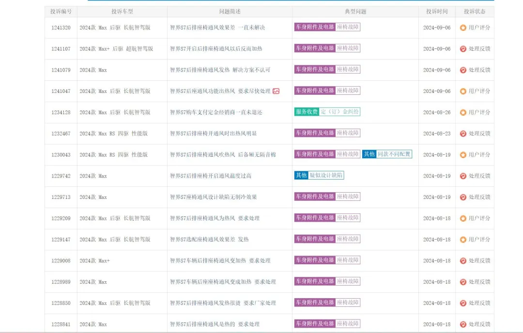
Task: Click the 处理反馈 icon for complaint 1229742
Action: (x=463, y=176)
